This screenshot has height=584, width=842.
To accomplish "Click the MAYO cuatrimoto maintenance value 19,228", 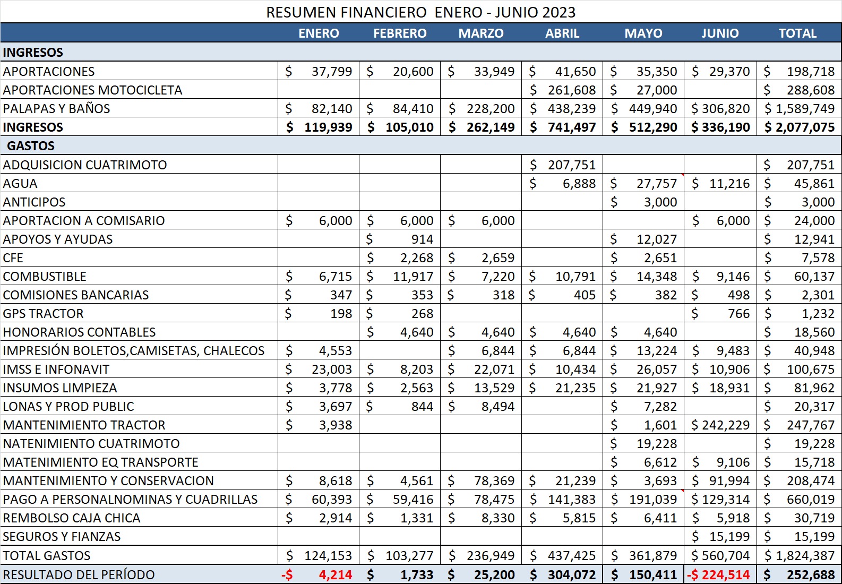I will coord(657,443).
